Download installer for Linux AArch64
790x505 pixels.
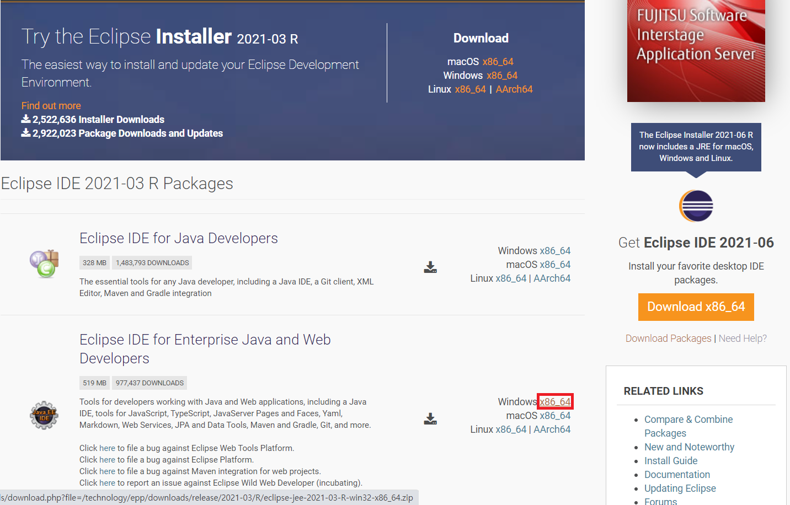point(514,89)
